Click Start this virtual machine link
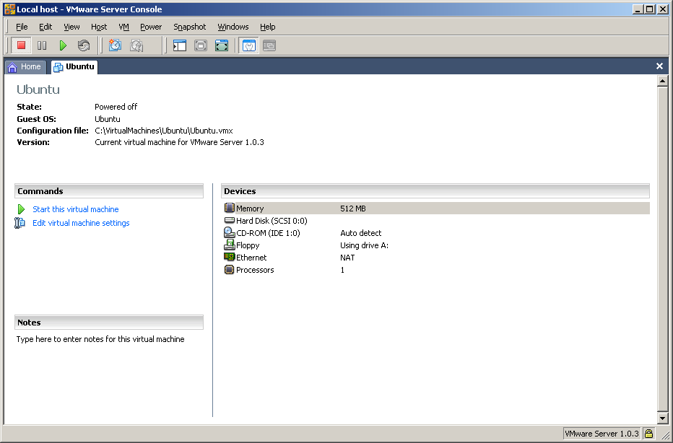Image resolution: width=673 pixels, height=443 pixels. pos(75,209)
